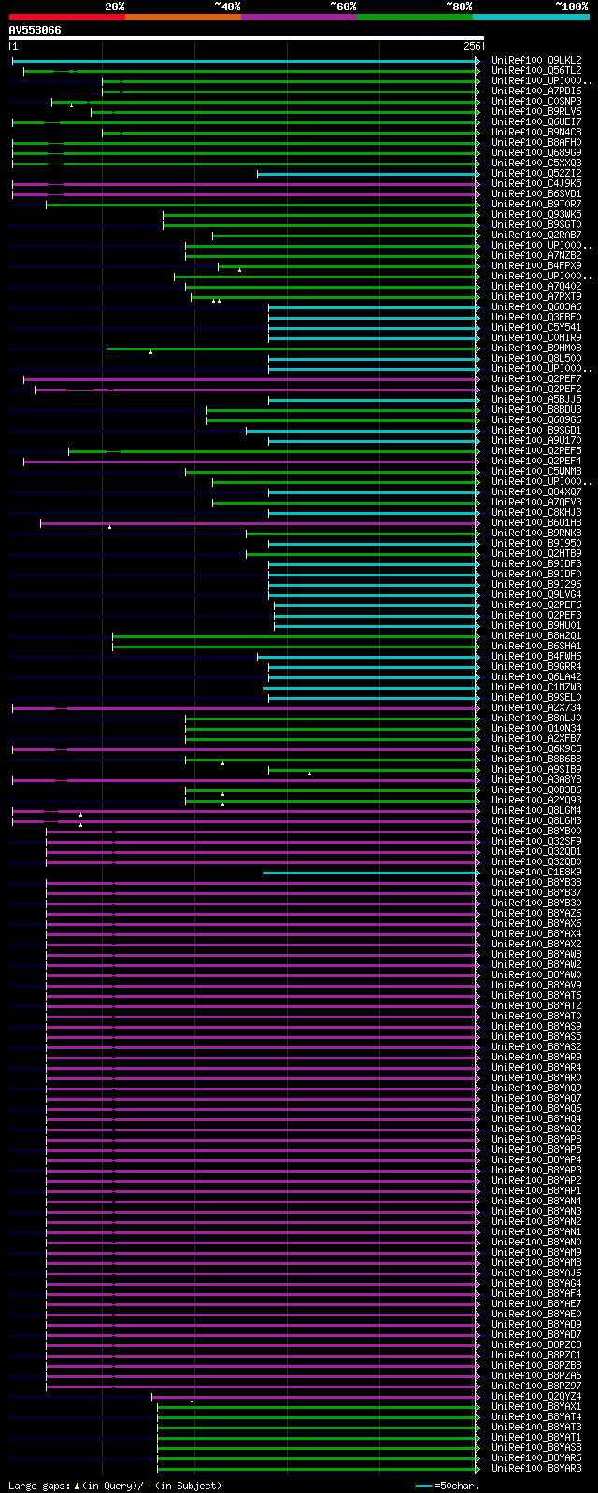
Task: Click the UniRef100_A7NZB2 entry
Action: [536, 255]
